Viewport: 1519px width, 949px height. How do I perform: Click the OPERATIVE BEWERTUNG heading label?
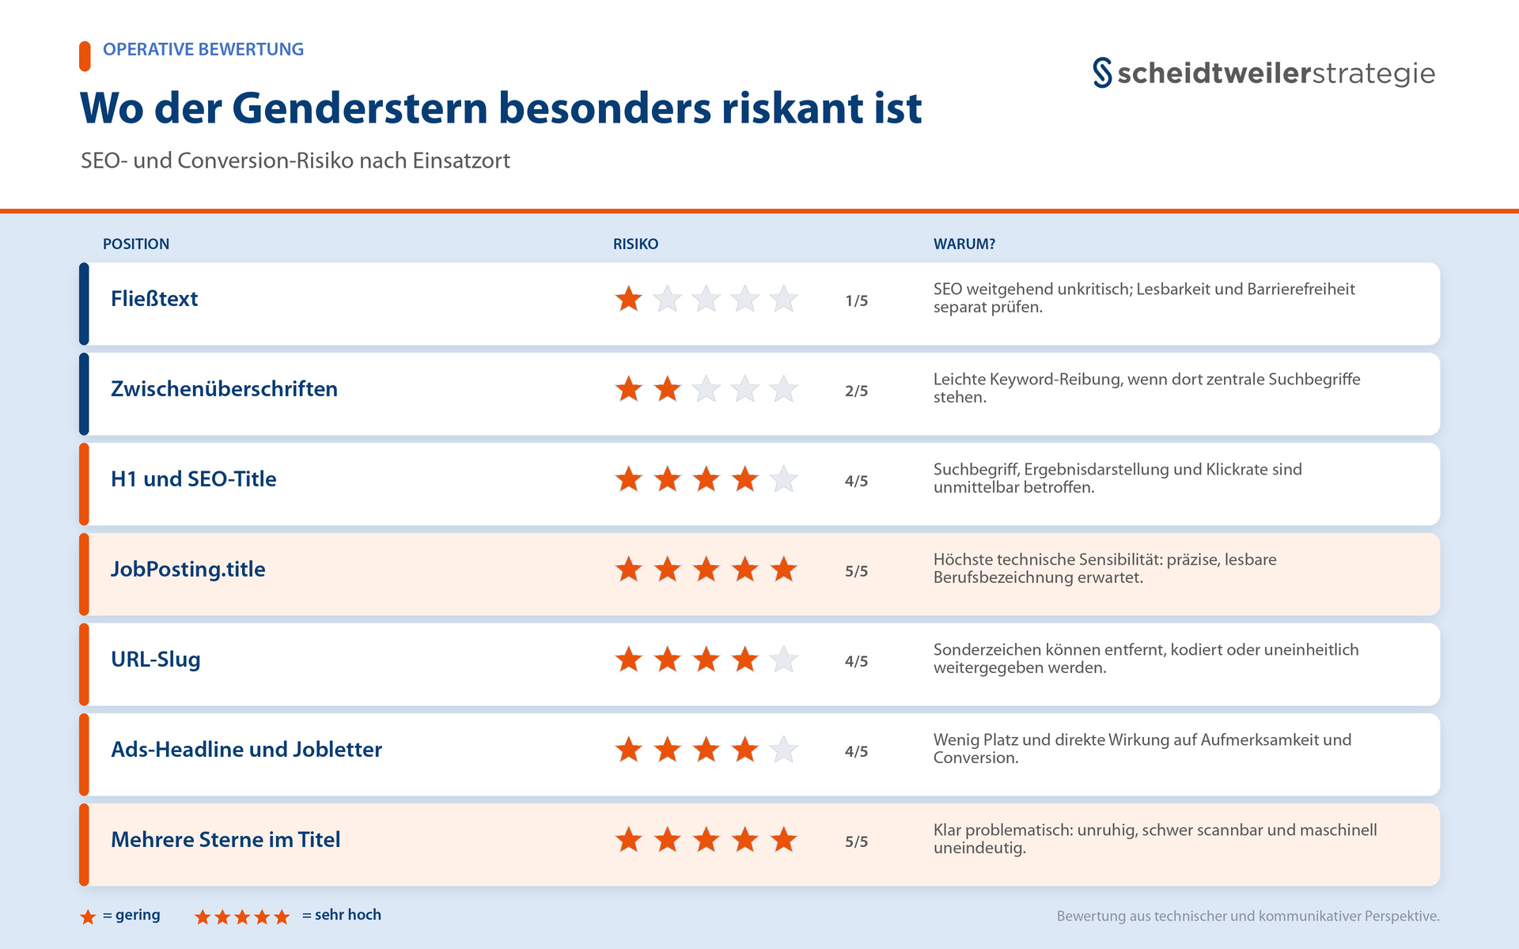(x=203, y=49)
